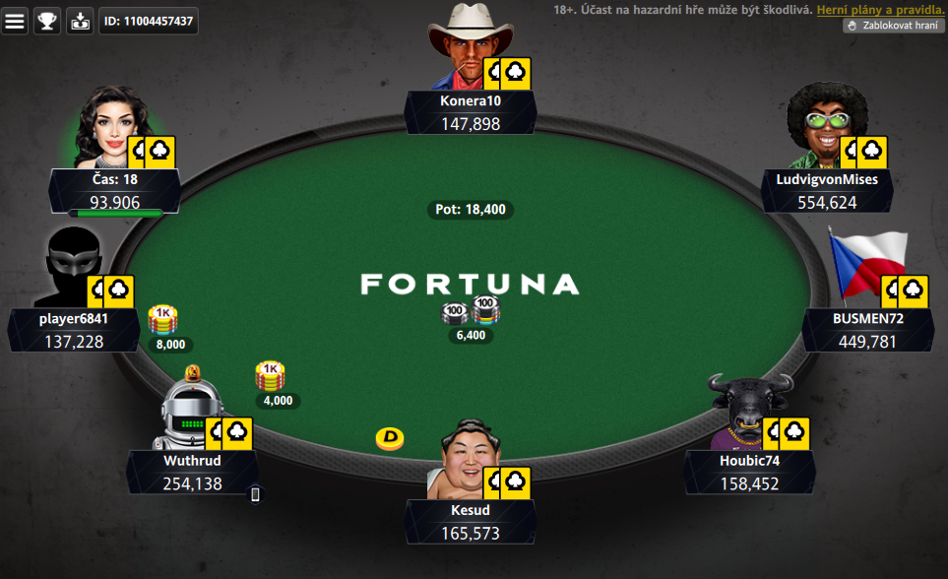Click the green time bank progress bar
Screen dimensions: 948x579
pos(115,213)
